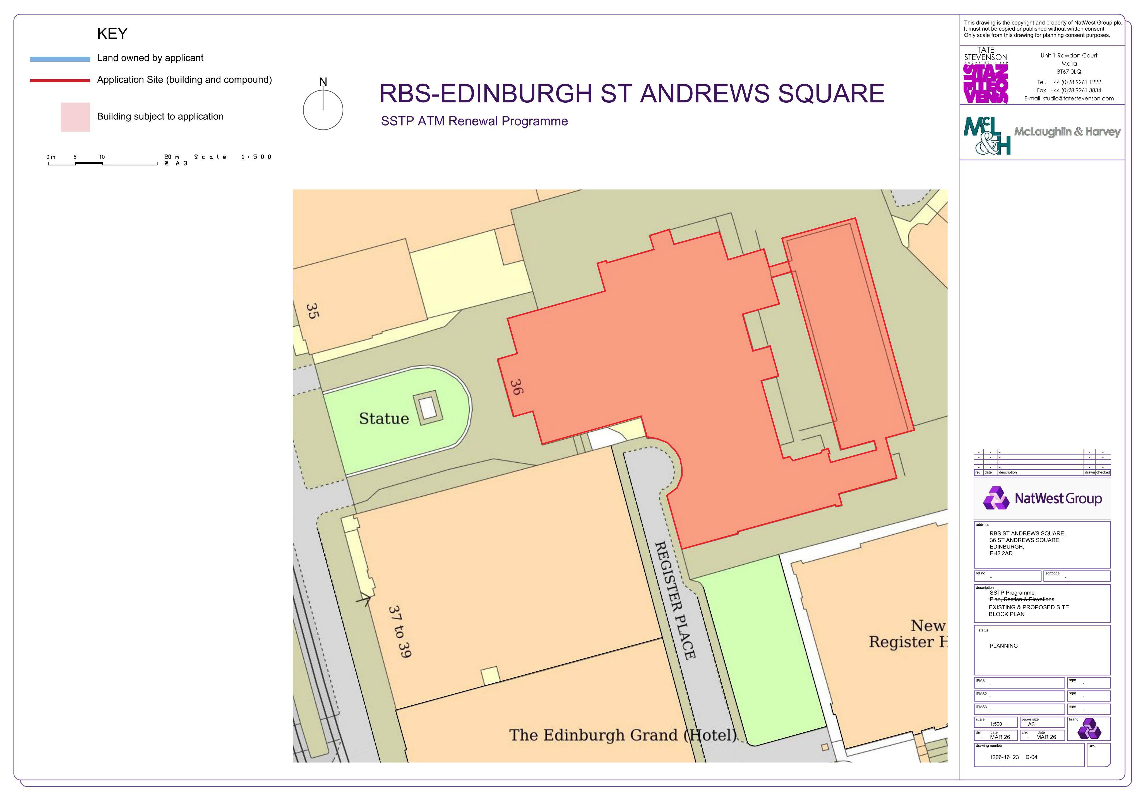
Task: Click the blue 'Land owned by applicant' line
Action: point(60,59)
